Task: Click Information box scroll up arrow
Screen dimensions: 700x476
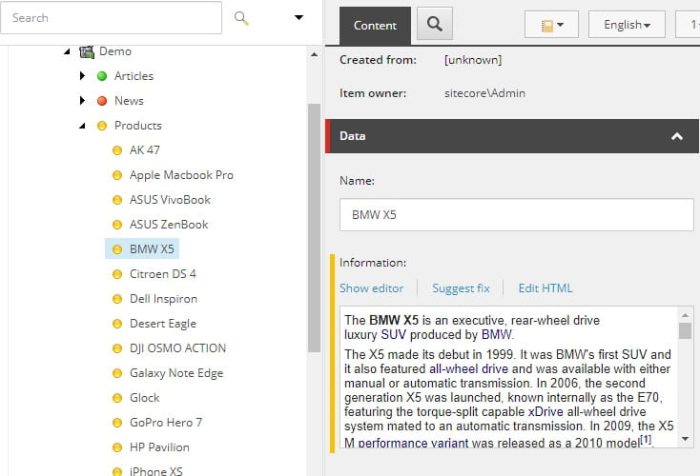Action: tap(686, 315)
